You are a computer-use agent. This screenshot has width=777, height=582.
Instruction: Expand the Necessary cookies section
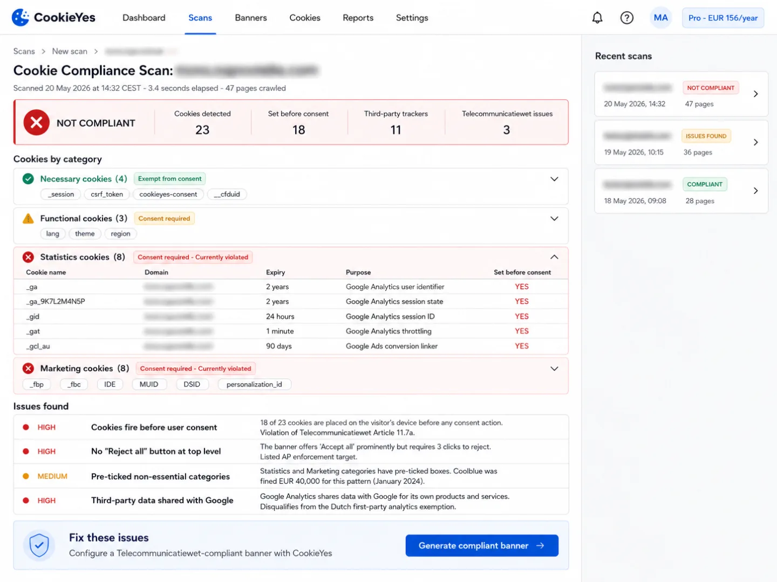pos(554,179)
